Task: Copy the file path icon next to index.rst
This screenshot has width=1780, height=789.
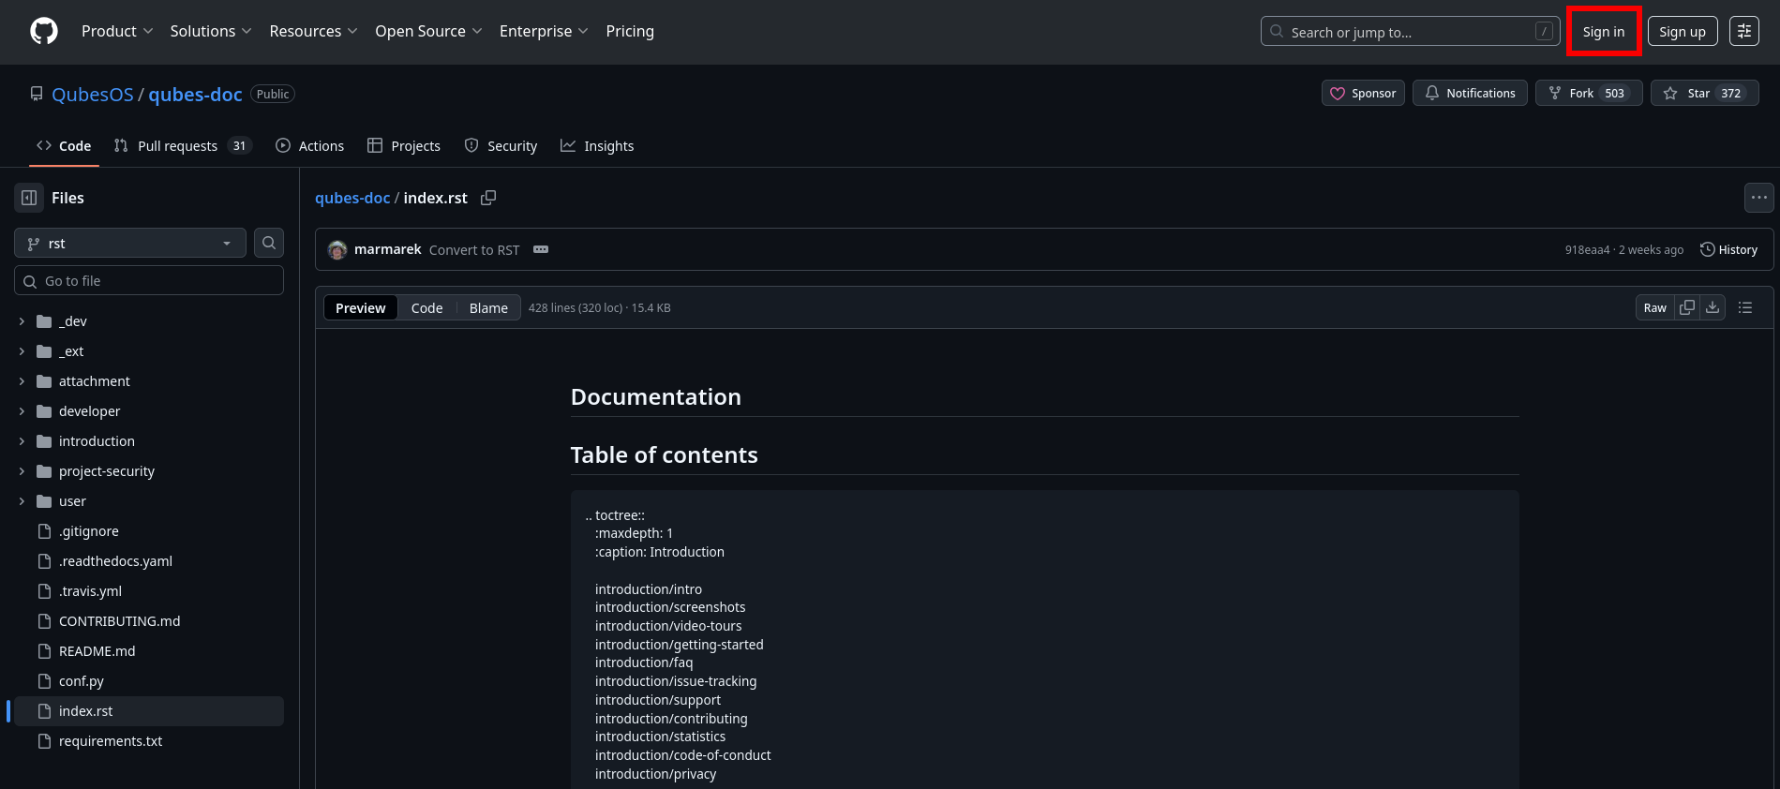Action: tap(488, 198)
